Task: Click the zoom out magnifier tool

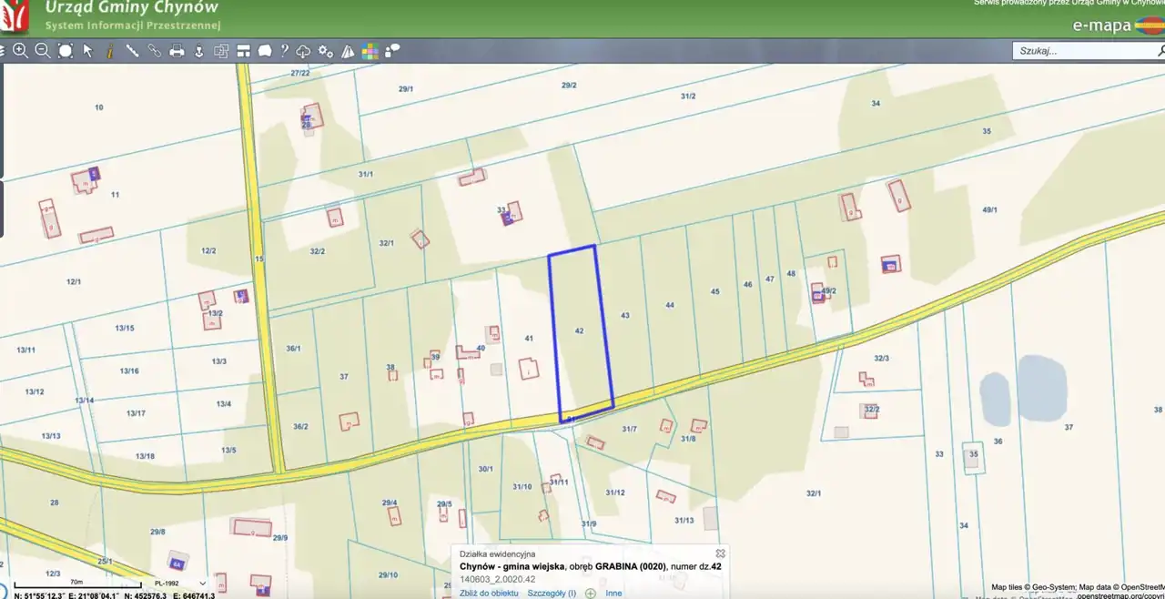Action: (x=43, y=51)
